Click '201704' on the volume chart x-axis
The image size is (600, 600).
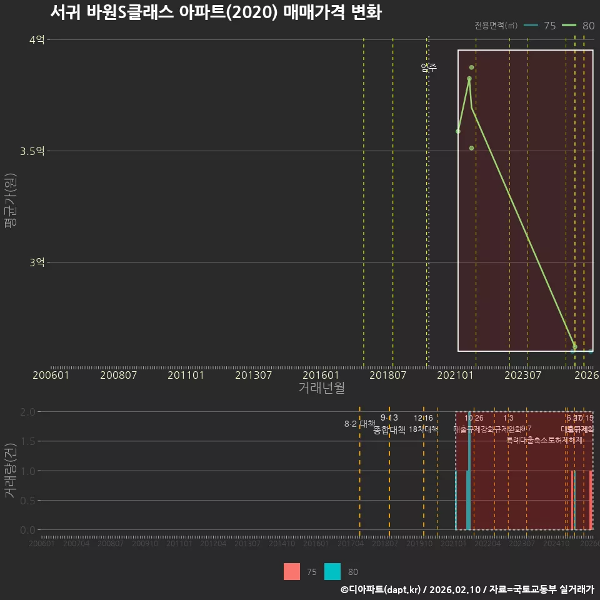pos(351,543)
